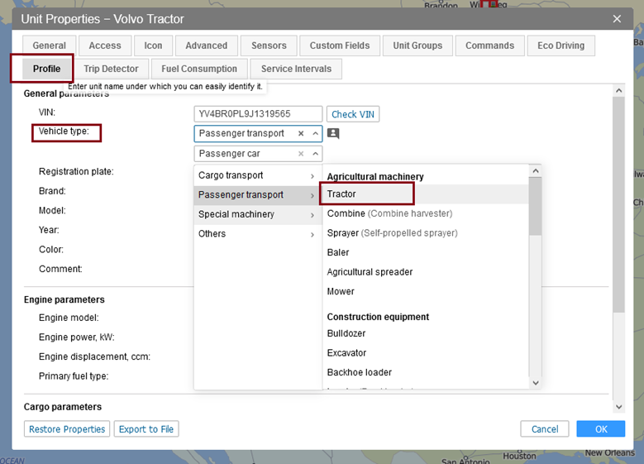
Task: Expand the Cargo transport submenu
Action: 256,175
